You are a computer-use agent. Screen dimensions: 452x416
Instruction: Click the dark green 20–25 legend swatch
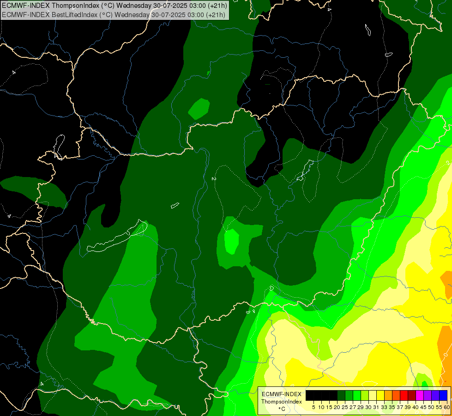(341, 395)
